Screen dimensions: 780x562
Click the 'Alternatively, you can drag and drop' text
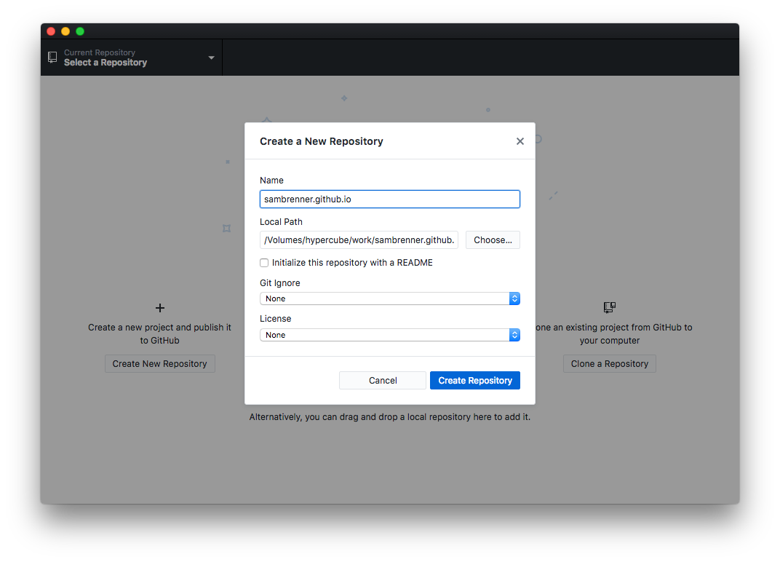click(389, 417)
